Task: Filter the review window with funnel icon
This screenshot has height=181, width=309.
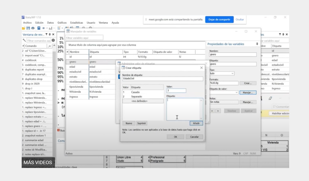Action: coord(47,34)
